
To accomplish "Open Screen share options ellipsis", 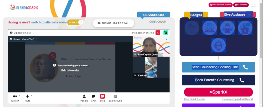I will [x=36, y=39].
